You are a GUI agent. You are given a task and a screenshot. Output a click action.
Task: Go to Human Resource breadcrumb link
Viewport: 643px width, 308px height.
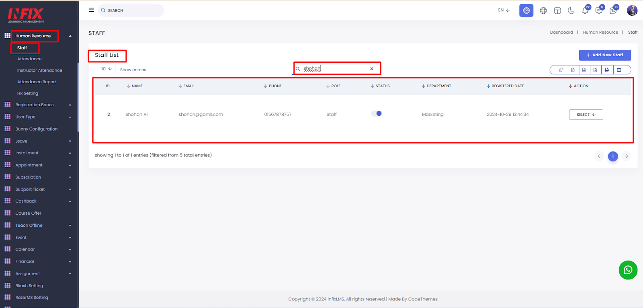600,32
